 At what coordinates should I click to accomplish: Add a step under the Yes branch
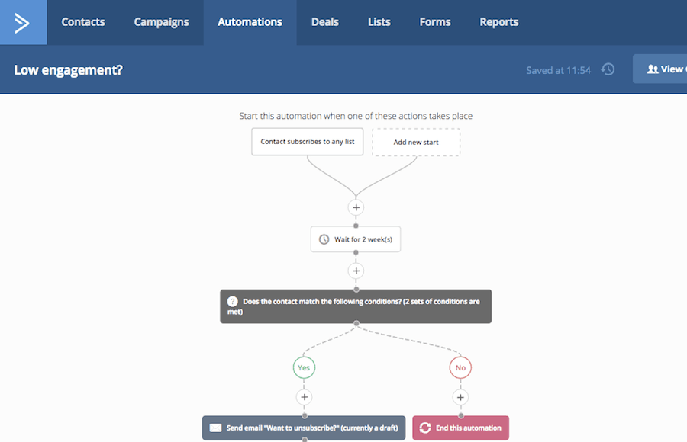click(x=304, y=397)
